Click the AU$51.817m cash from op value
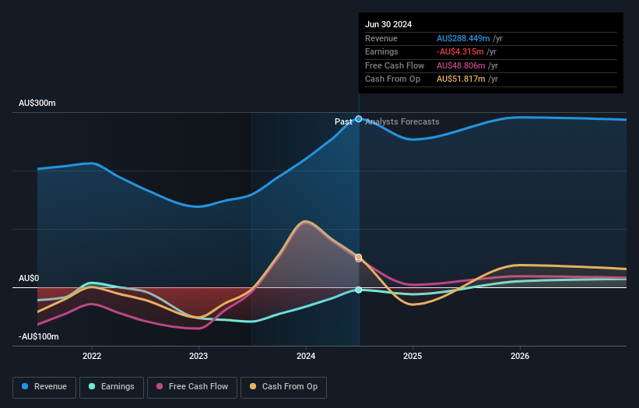Screen dimensions: 639x408 tap(461, 79)
